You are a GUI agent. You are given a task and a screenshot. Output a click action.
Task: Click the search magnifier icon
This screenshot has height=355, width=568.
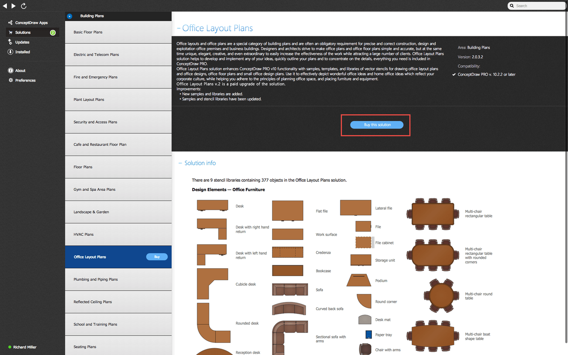click(x=512, y=6)
